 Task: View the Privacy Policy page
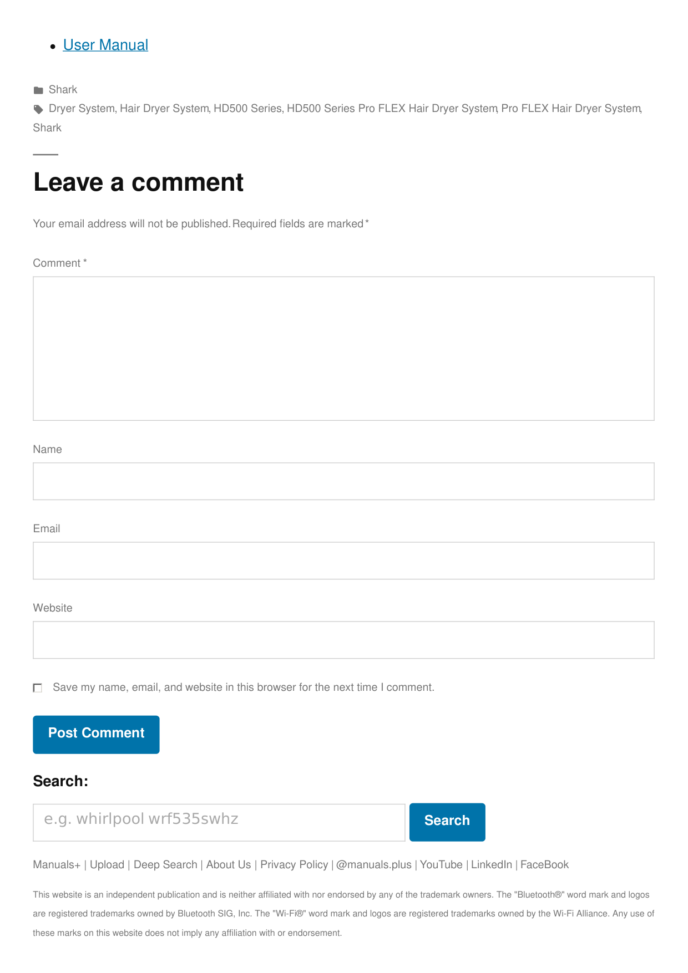click(x=294, y=865)
